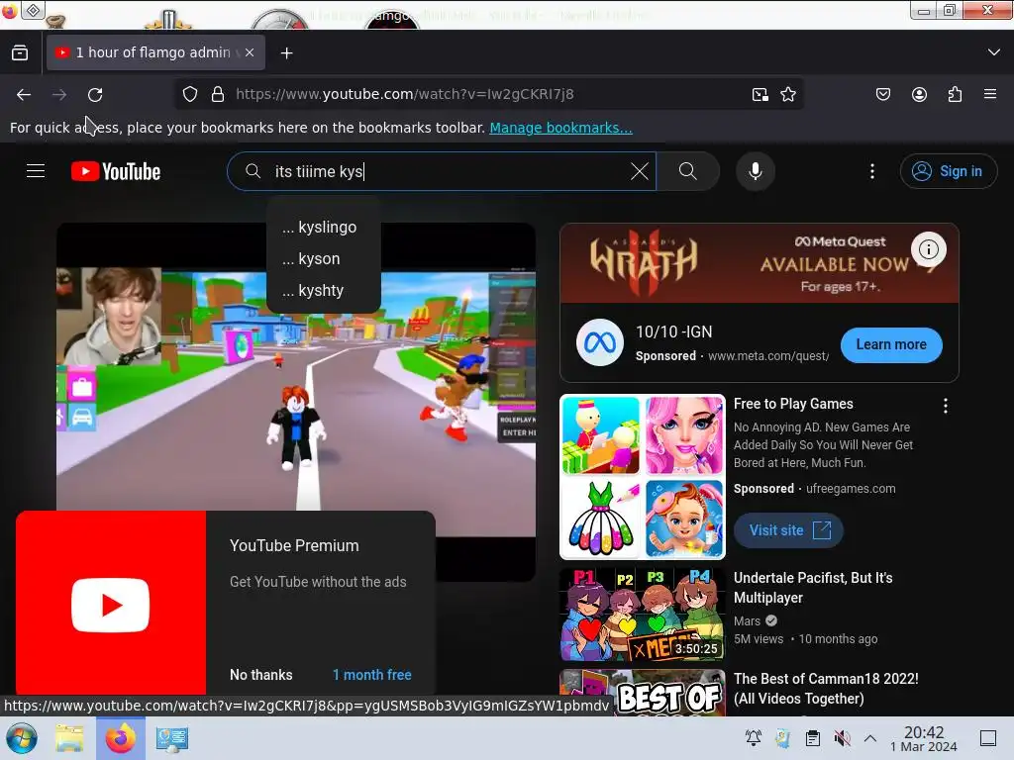Open Best of Camman18 2022 title
The height and width of the screenshot is (760, 1014).
coord(826,689)
